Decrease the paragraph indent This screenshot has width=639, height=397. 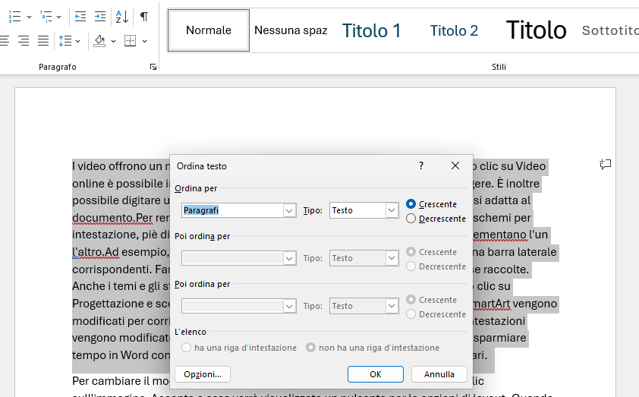click(x=80, y=16)
